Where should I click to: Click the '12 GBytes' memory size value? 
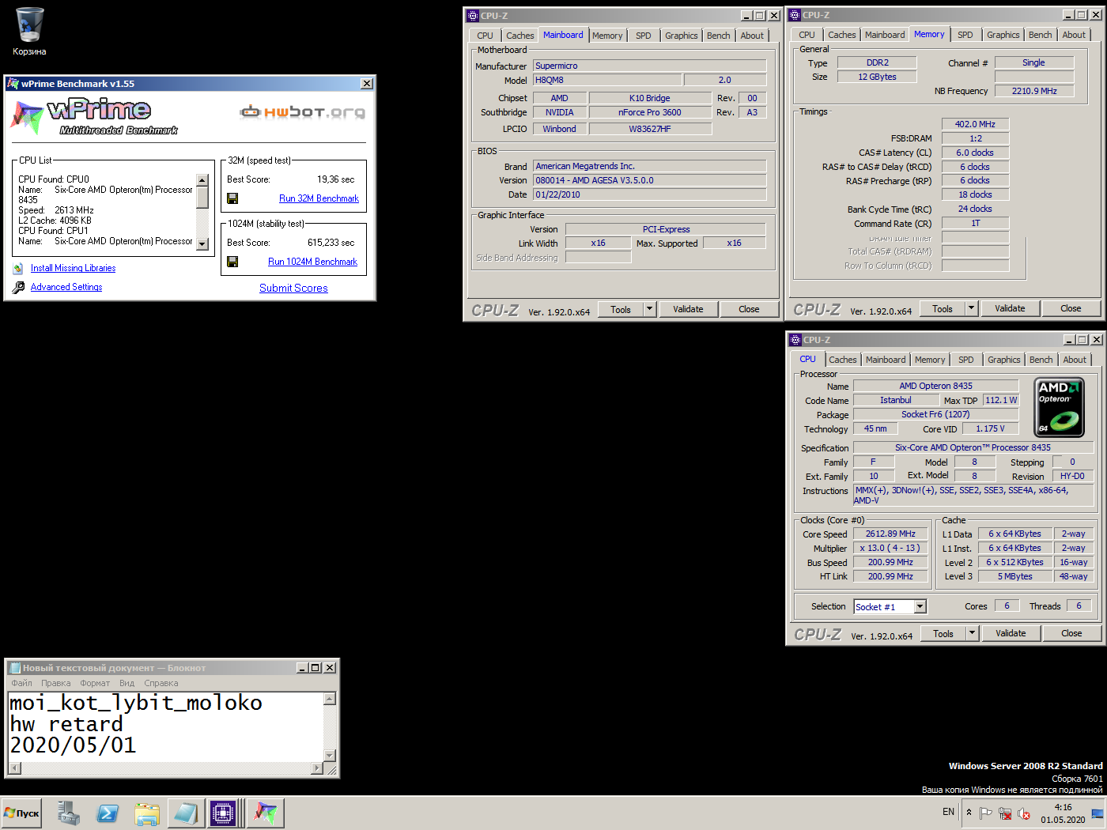point(877,77)
